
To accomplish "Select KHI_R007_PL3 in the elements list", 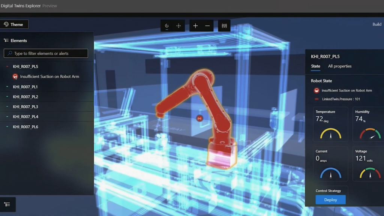I will [25, 107].
